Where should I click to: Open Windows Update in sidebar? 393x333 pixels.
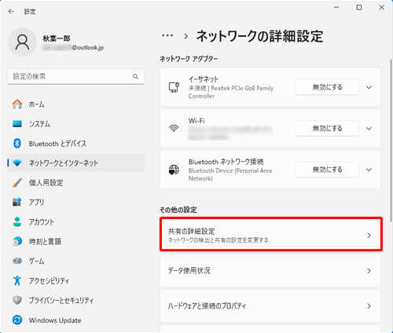76,320
